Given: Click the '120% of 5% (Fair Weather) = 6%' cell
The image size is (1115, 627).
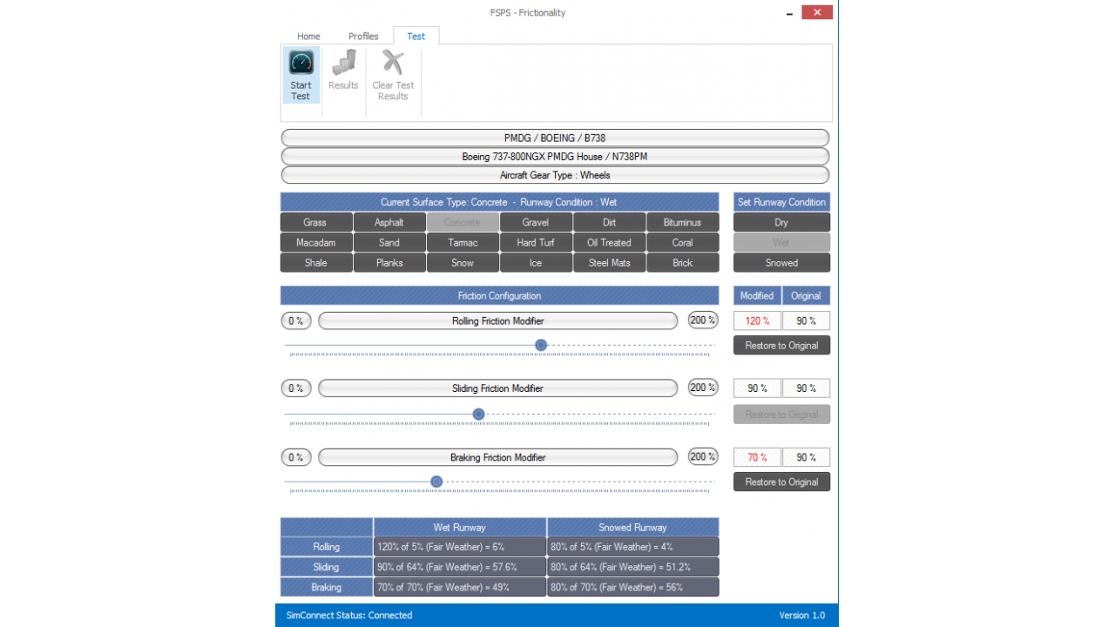Looking at the screenshot, I should pos(460,547).
